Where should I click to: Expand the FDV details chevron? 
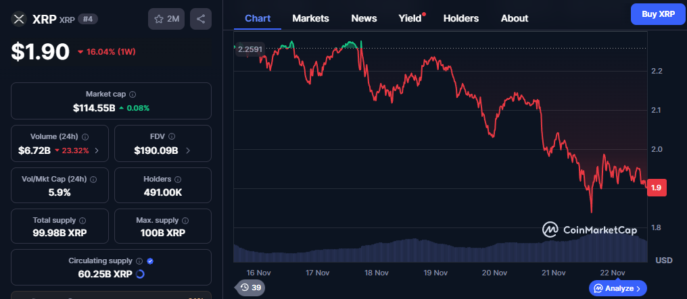tap(187, 151)
